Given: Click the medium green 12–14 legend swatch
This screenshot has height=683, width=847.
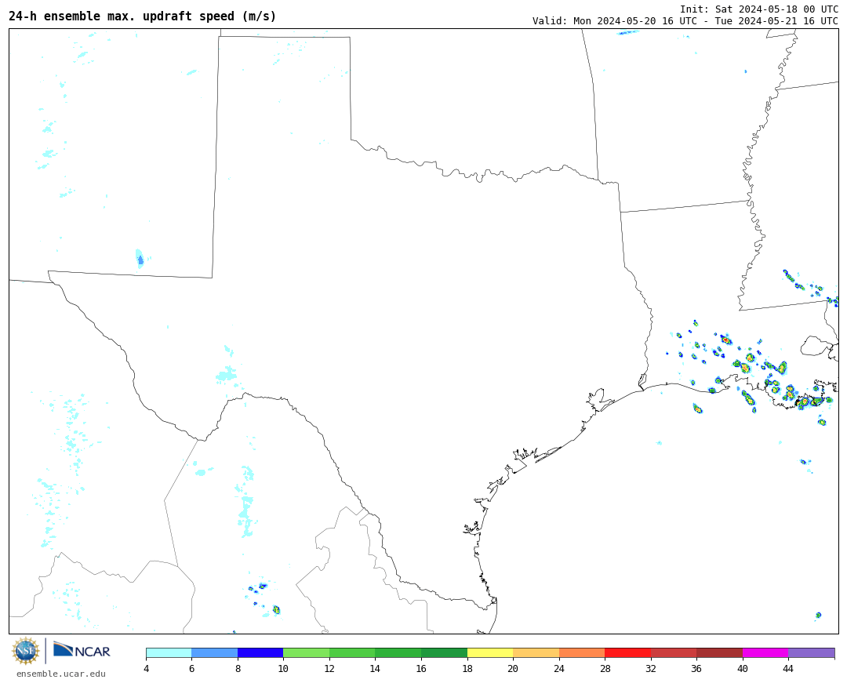Looking at the screenshot, I should 352,652.
